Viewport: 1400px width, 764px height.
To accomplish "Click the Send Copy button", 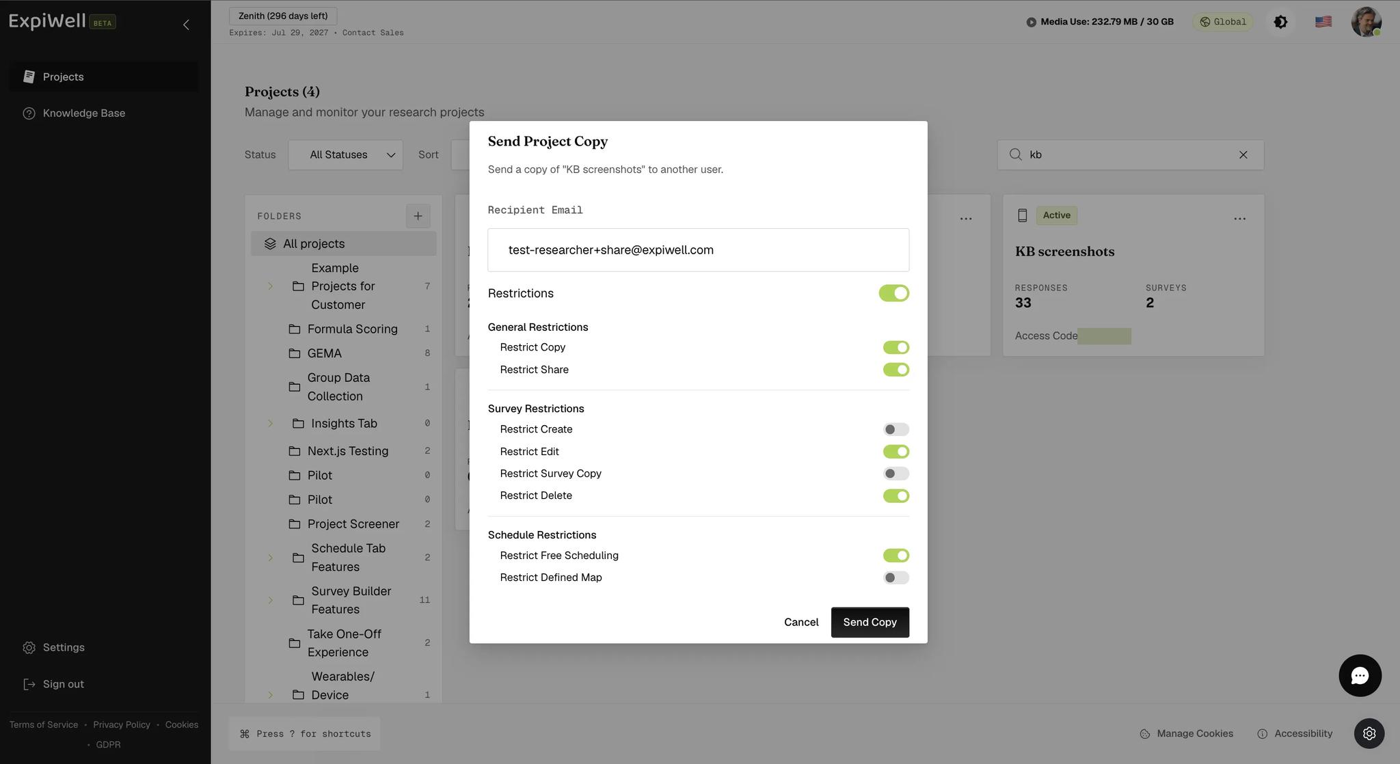I will [870, 622].
